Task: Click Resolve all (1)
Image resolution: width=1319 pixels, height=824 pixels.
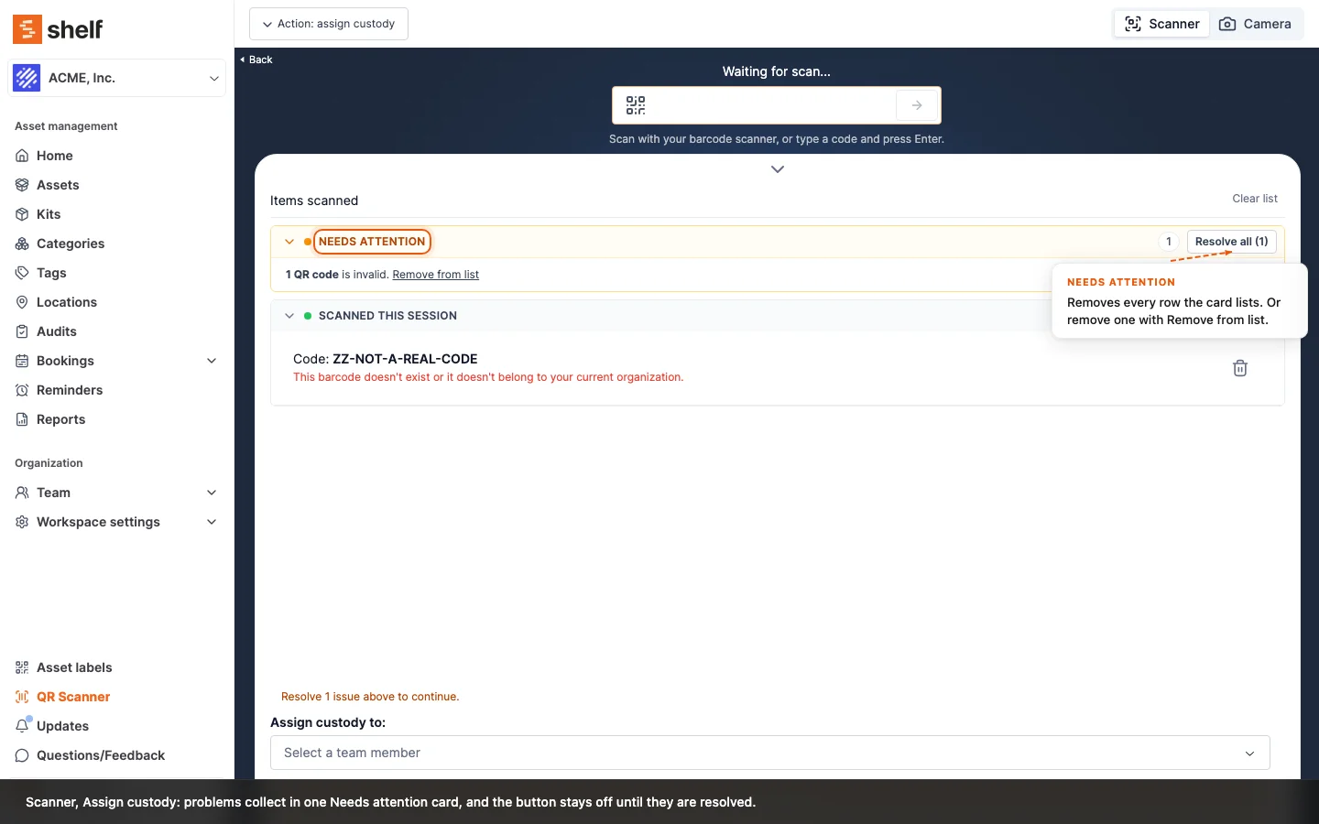Action: click(x=1232, y=242)
